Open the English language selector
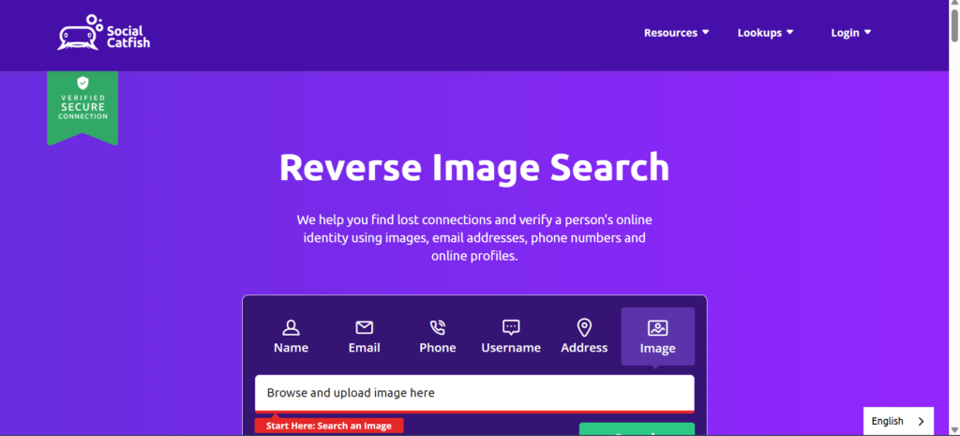Screen dimensions: 960x436 point(898,421)
